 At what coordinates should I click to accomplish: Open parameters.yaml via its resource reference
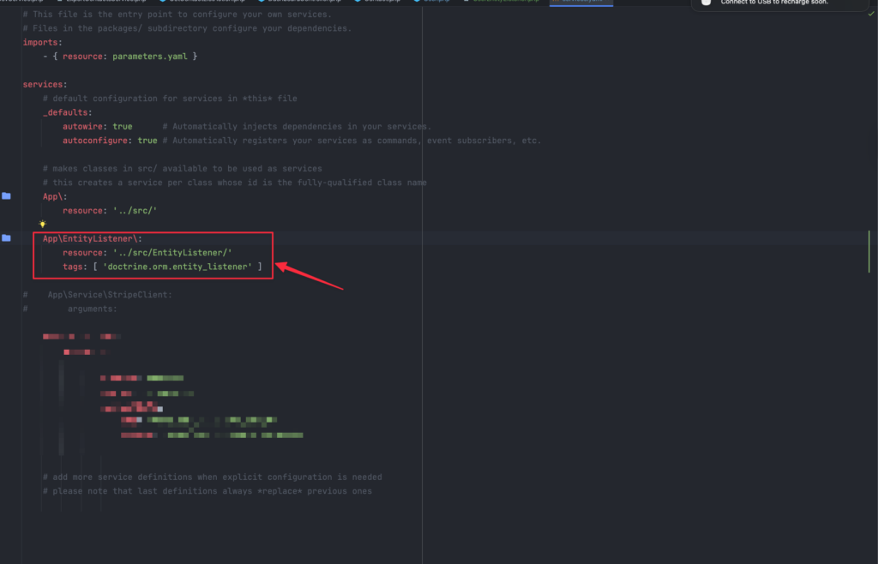151,56
